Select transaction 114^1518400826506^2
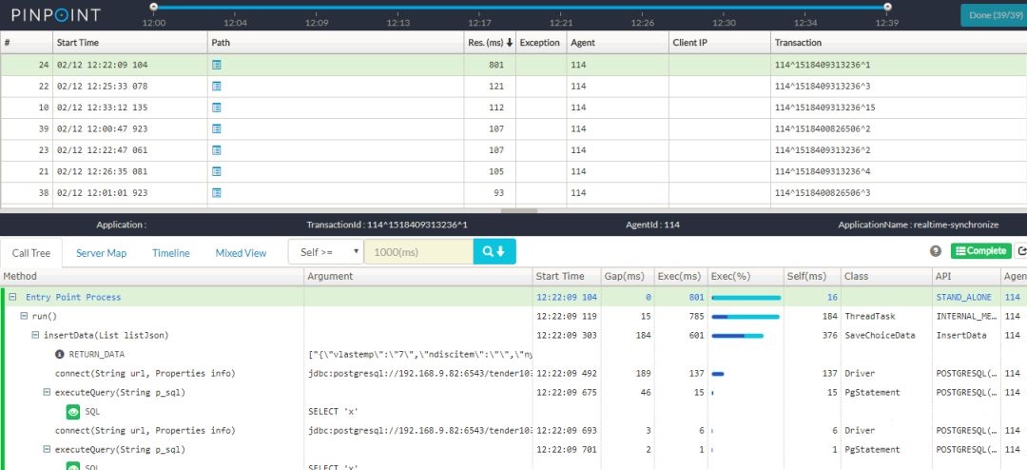This screenshot has height=470, width=1027. coord(822,129)
